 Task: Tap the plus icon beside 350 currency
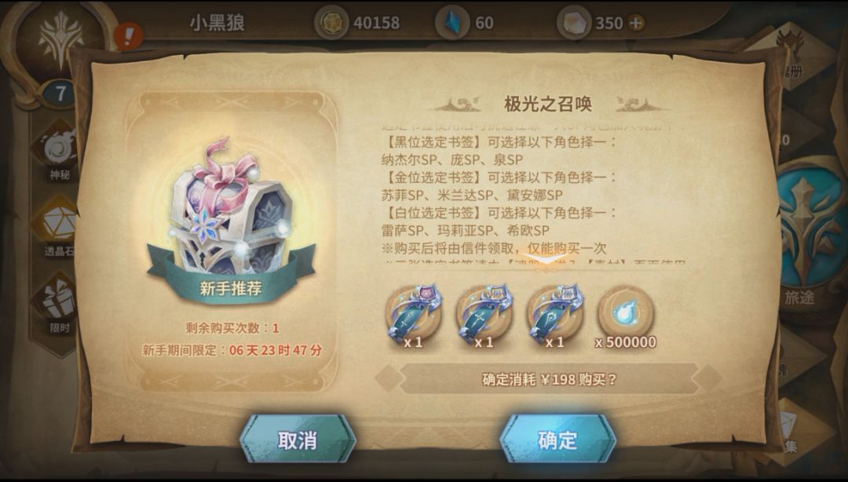637,23
